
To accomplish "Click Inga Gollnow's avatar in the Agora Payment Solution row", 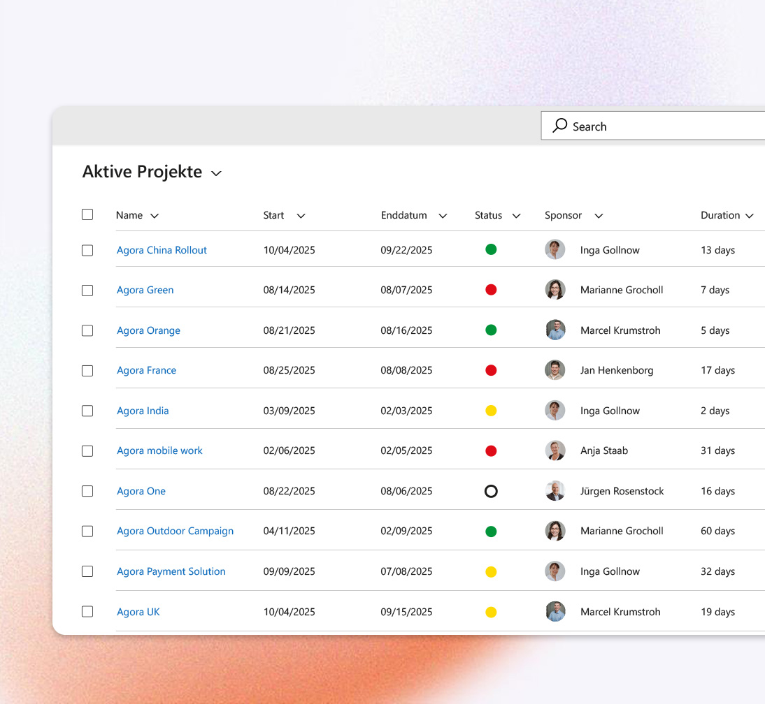I will [555, 571].
